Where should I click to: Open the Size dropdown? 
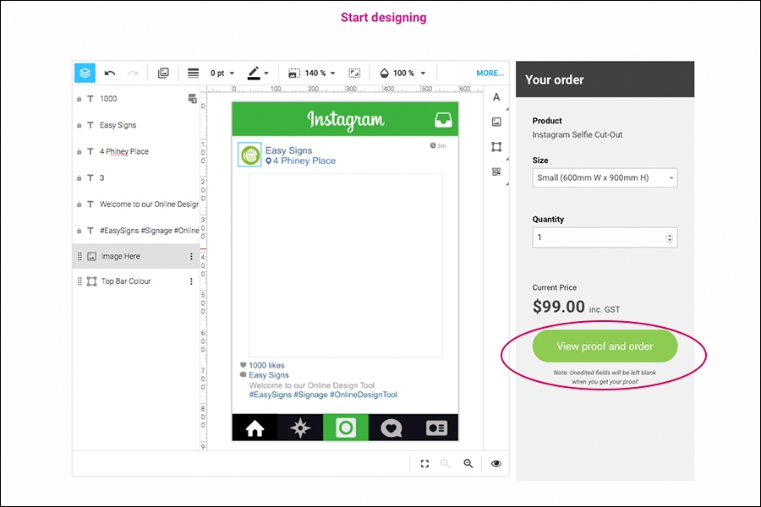[605, 178]
